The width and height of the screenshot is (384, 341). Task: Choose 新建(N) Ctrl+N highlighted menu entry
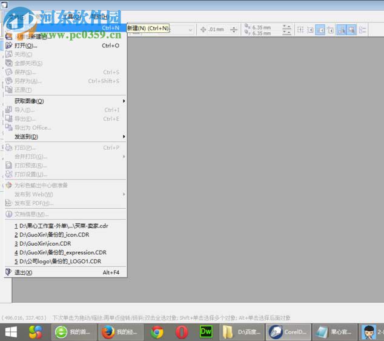pyautogui.click(x=65, y=28)
